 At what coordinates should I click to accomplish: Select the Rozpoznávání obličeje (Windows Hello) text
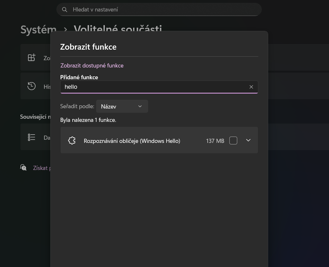132,141
